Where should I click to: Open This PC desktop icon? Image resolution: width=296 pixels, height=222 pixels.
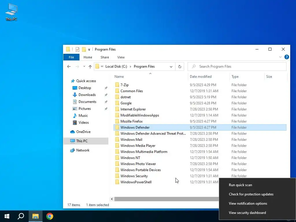(x=11, y=12)
